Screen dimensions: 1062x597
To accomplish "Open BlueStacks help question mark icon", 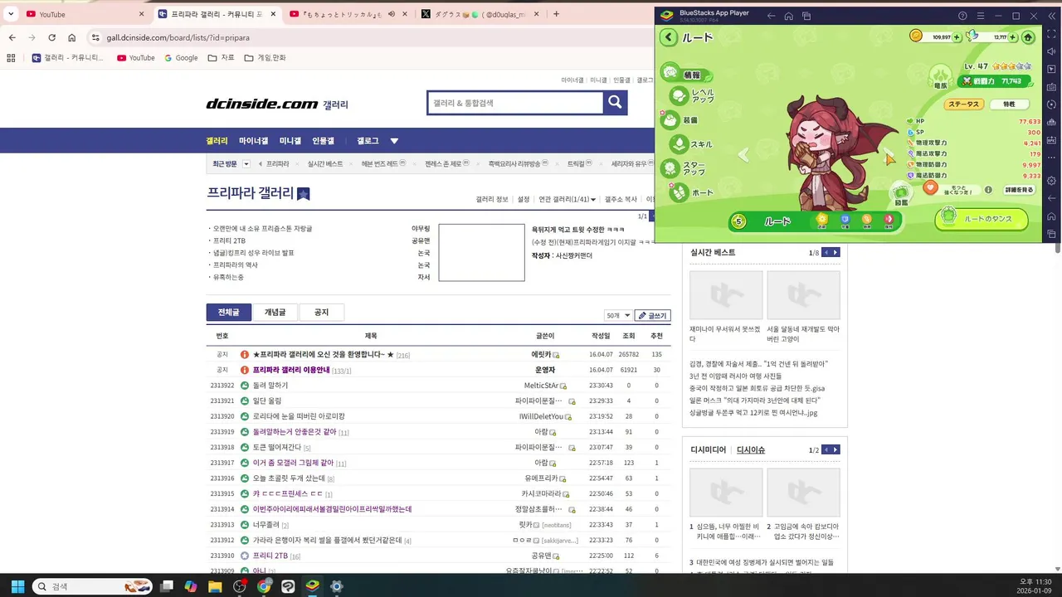I will click(962, 16).
